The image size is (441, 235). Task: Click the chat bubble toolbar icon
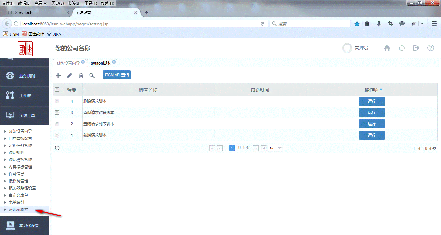402,24
